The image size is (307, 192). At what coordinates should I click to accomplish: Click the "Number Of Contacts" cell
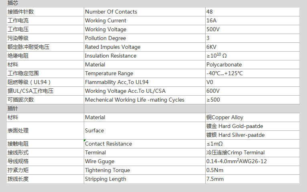tap(111, 12)
